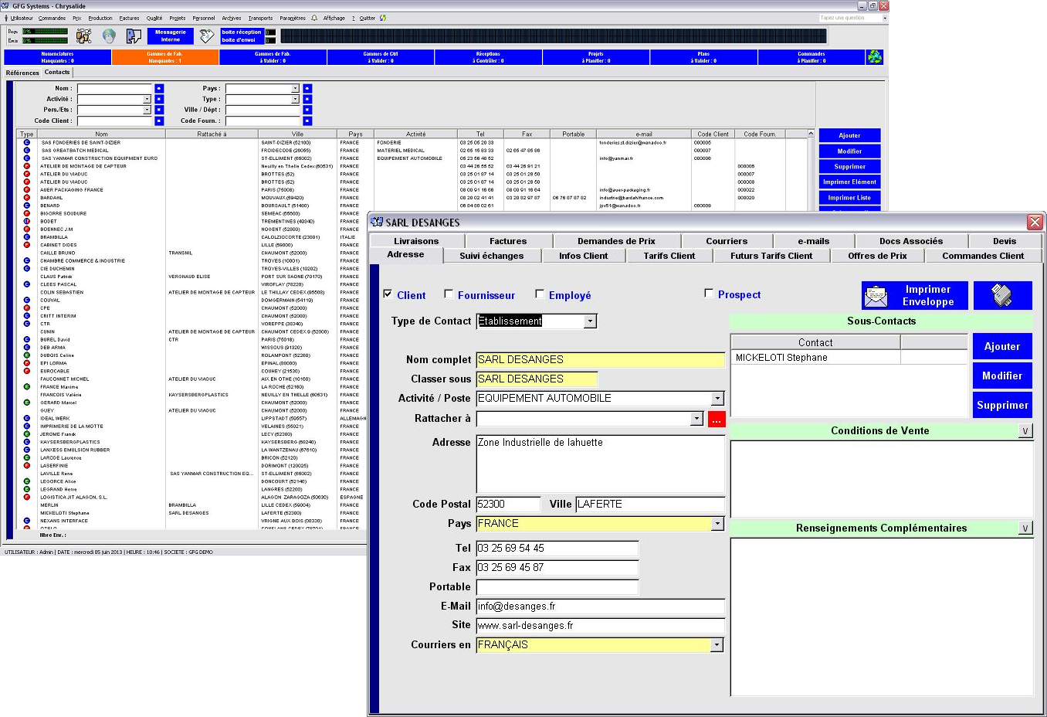1047x717 pixels.
Task: Click the Messagerie Interne button
Action: click(171, 36)
